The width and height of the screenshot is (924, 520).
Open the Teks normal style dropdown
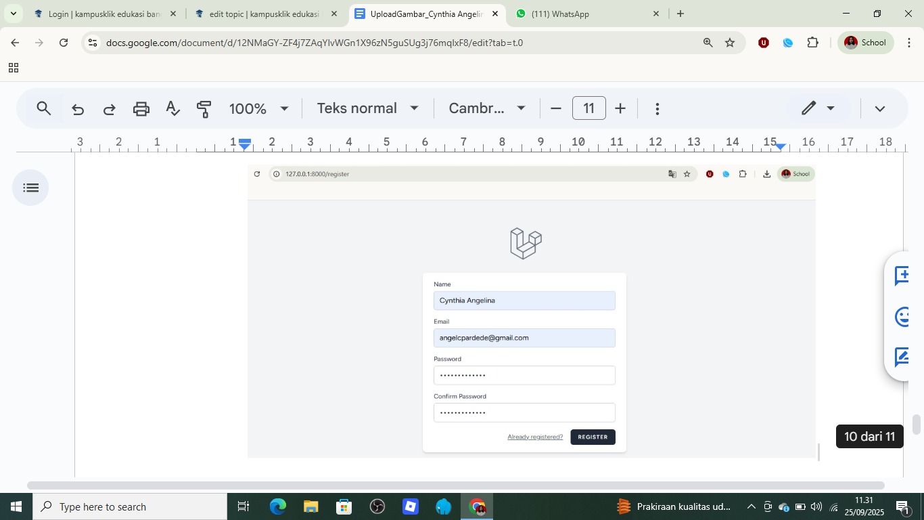pyautogui.click(x=367, y=108)
